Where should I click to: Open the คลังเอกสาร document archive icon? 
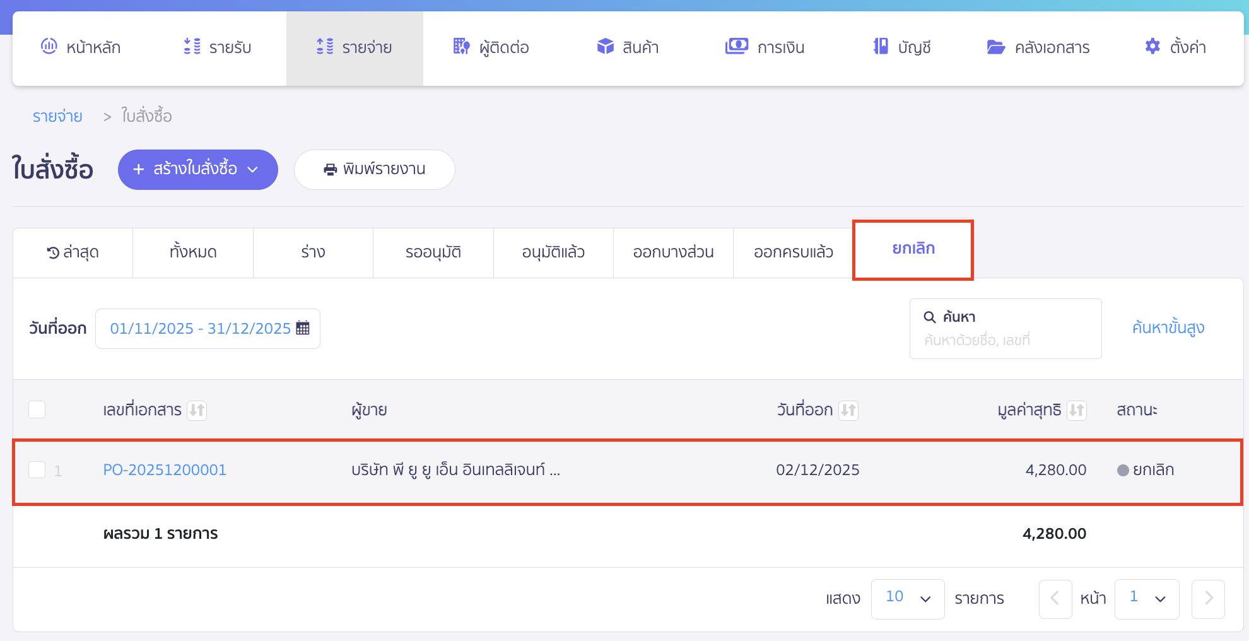995,47
